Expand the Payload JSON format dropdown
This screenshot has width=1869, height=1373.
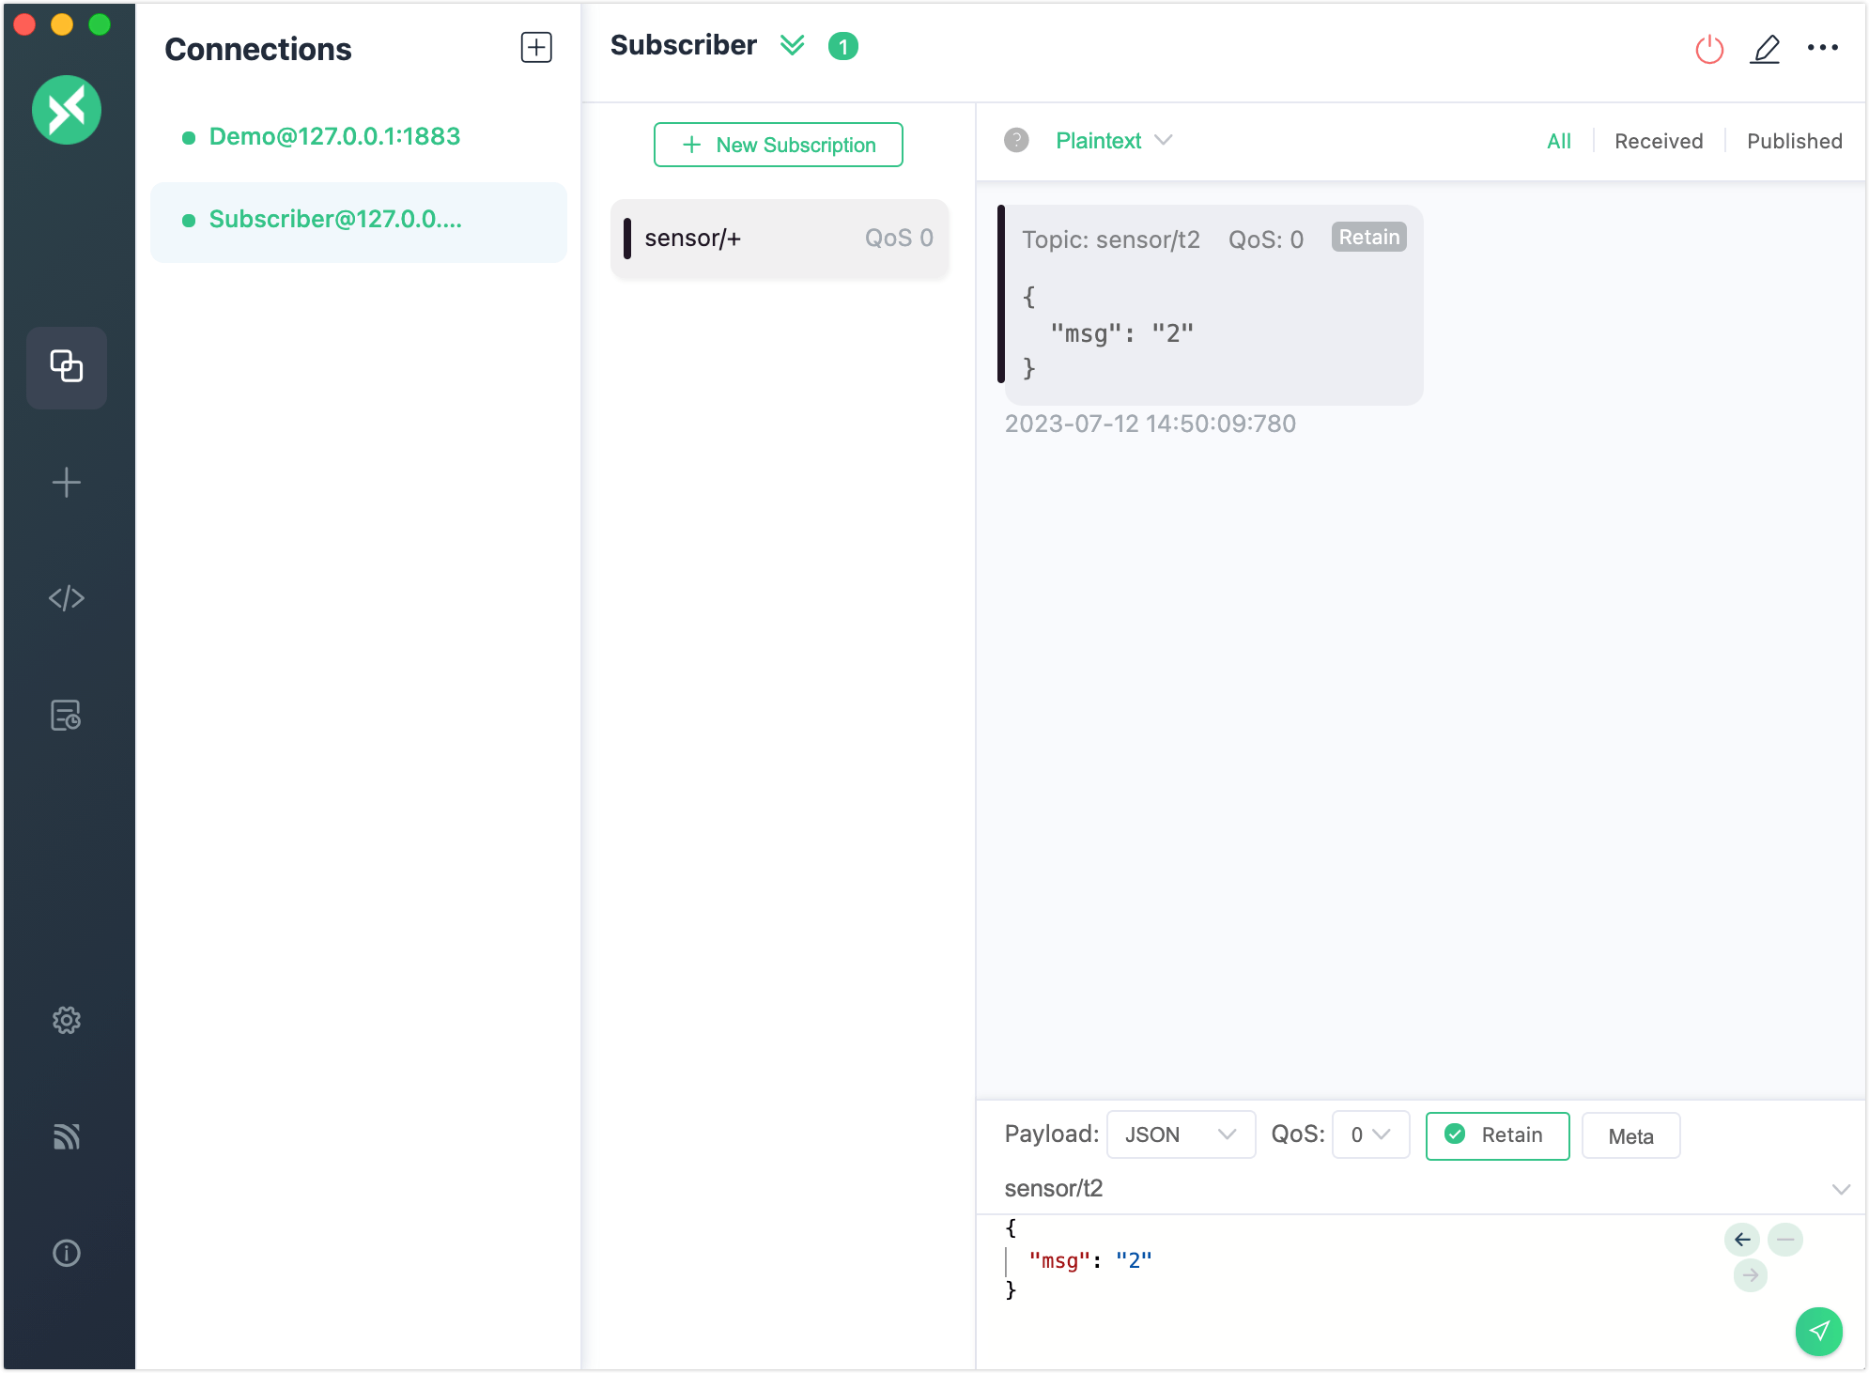(x=1180, y=1134)
